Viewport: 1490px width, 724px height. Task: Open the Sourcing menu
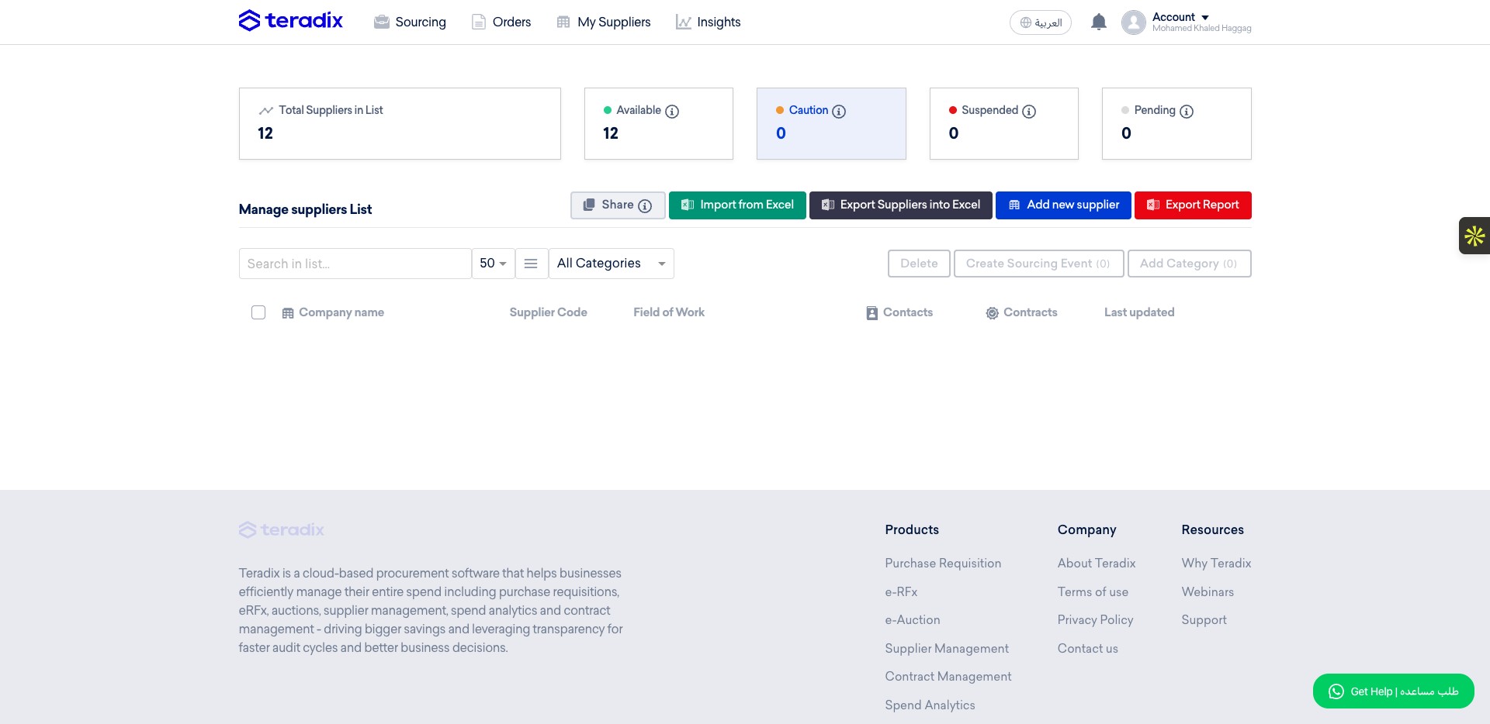coord(410,22)
